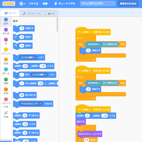Viewport: 142px width, 142px height.
Task: Open どこかの場所 dropdown in the へ行く block
Action: coord(28,58)
